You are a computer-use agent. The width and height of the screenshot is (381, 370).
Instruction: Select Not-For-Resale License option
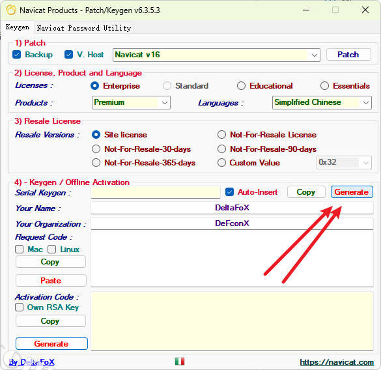(221, 135)
